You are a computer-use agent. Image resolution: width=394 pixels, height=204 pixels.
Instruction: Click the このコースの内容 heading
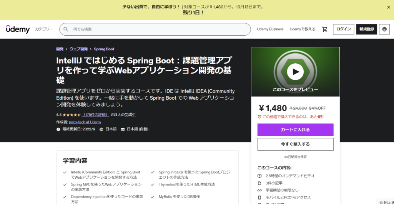274,168
